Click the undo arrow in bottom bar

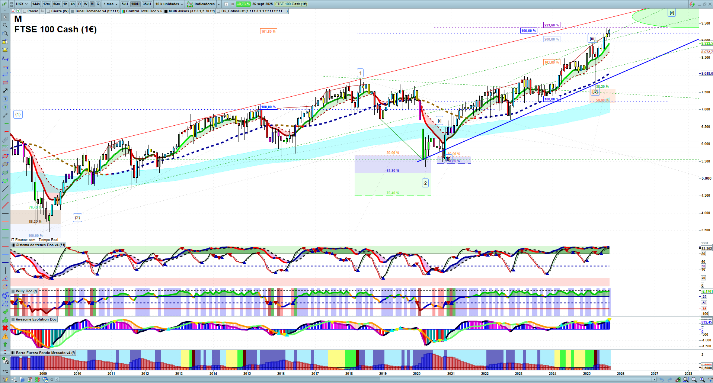click(x=661, y=380)
